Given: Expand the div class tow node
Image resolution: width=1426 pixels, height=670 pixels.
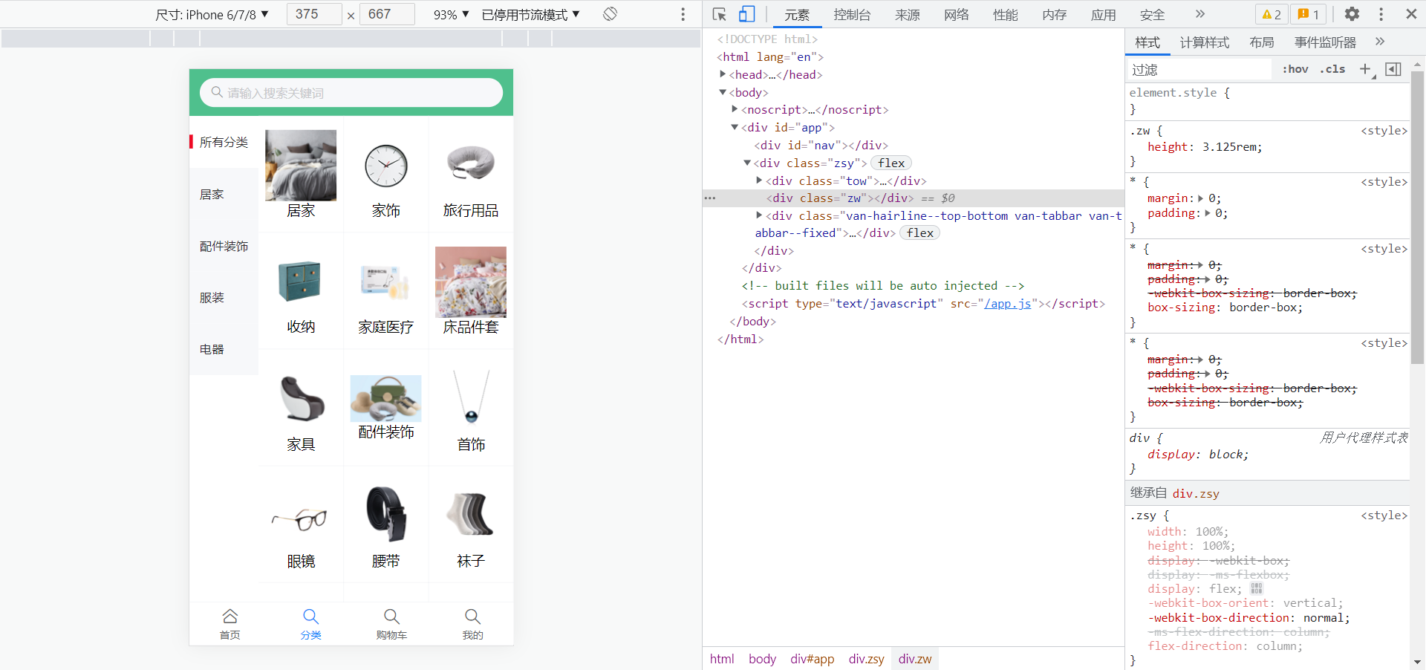Looking at the screenshot, I should click(x=759, y=180).
